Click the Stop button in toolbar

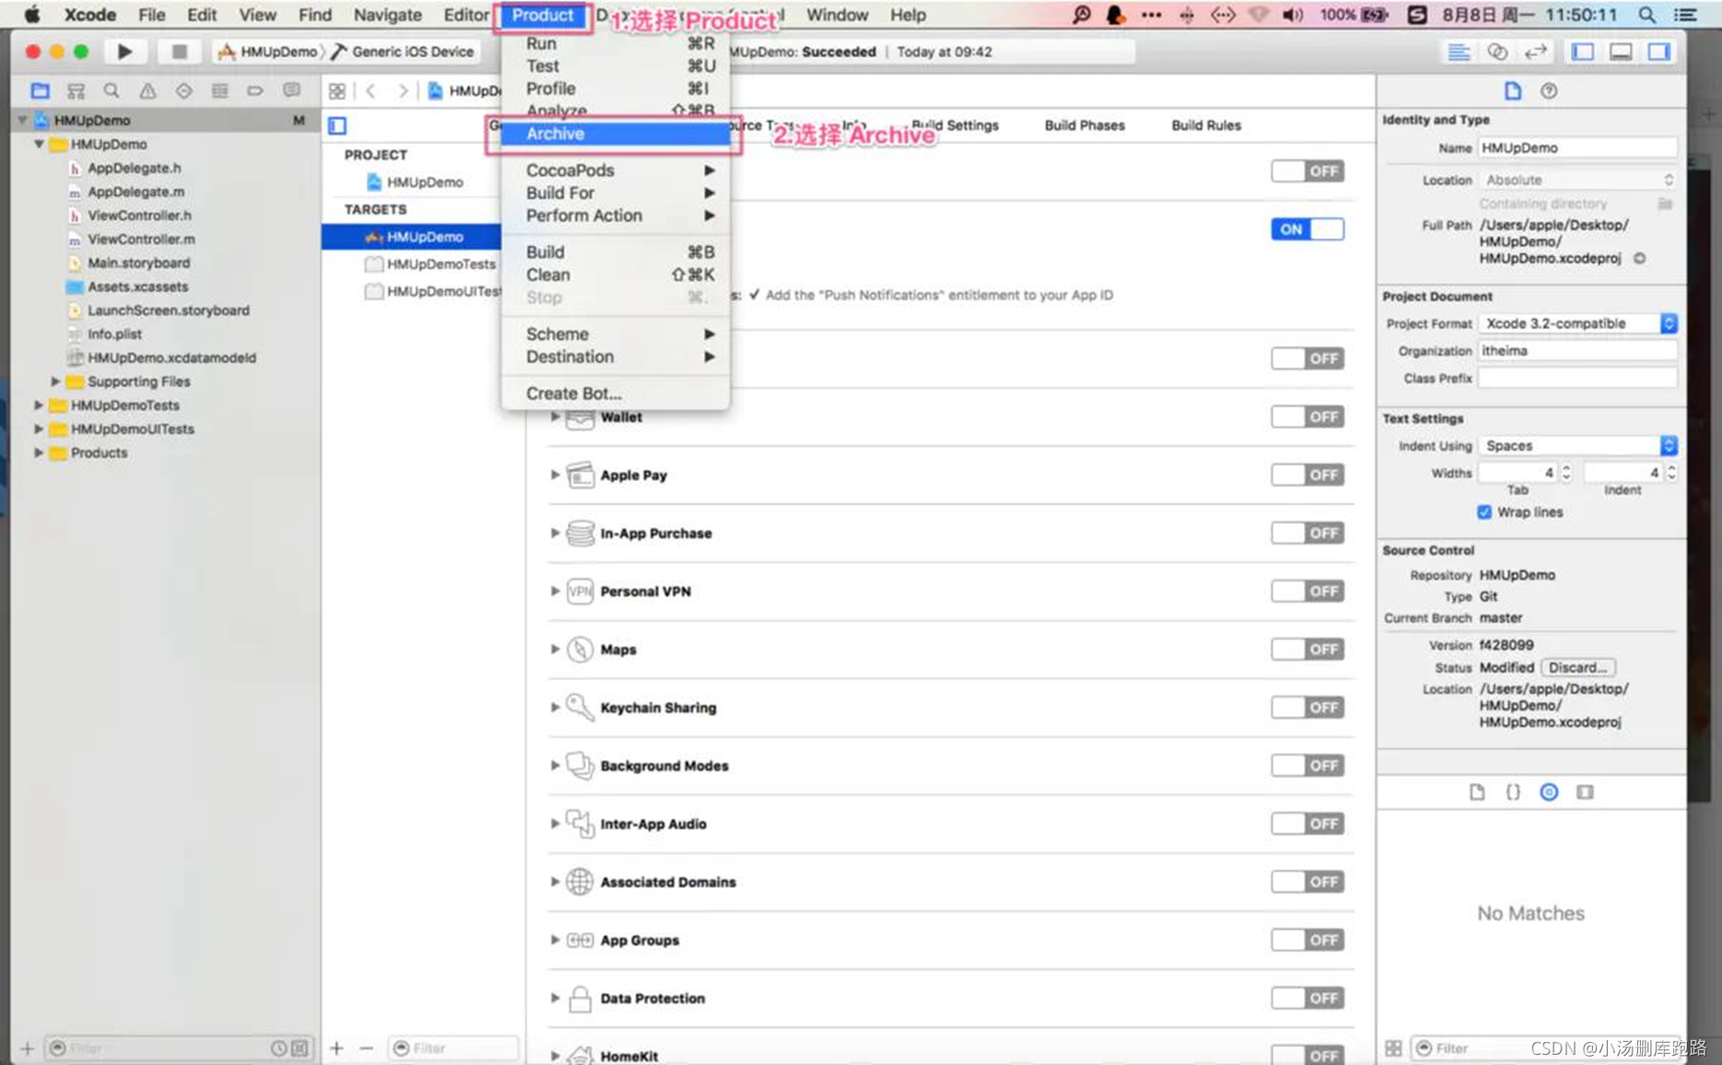tap(179, 52)
